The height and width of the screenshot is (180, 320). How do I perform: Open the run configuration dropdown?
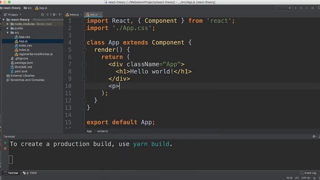click(x=283, y=8)
